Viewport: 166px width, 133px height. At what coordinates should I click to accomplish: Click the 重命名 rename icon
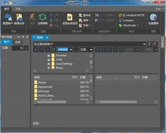pyautogui.click(x=81, y=15)
